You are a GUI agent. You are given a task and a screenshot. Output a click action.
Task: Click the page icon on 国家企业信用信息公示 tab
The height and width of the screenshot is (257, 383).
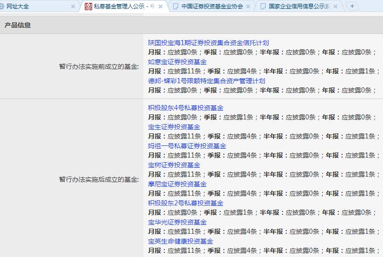(263, 7)
